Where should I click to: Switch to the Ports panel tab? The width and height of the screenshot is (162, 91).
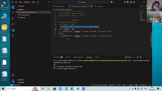(x=97, y=57)
